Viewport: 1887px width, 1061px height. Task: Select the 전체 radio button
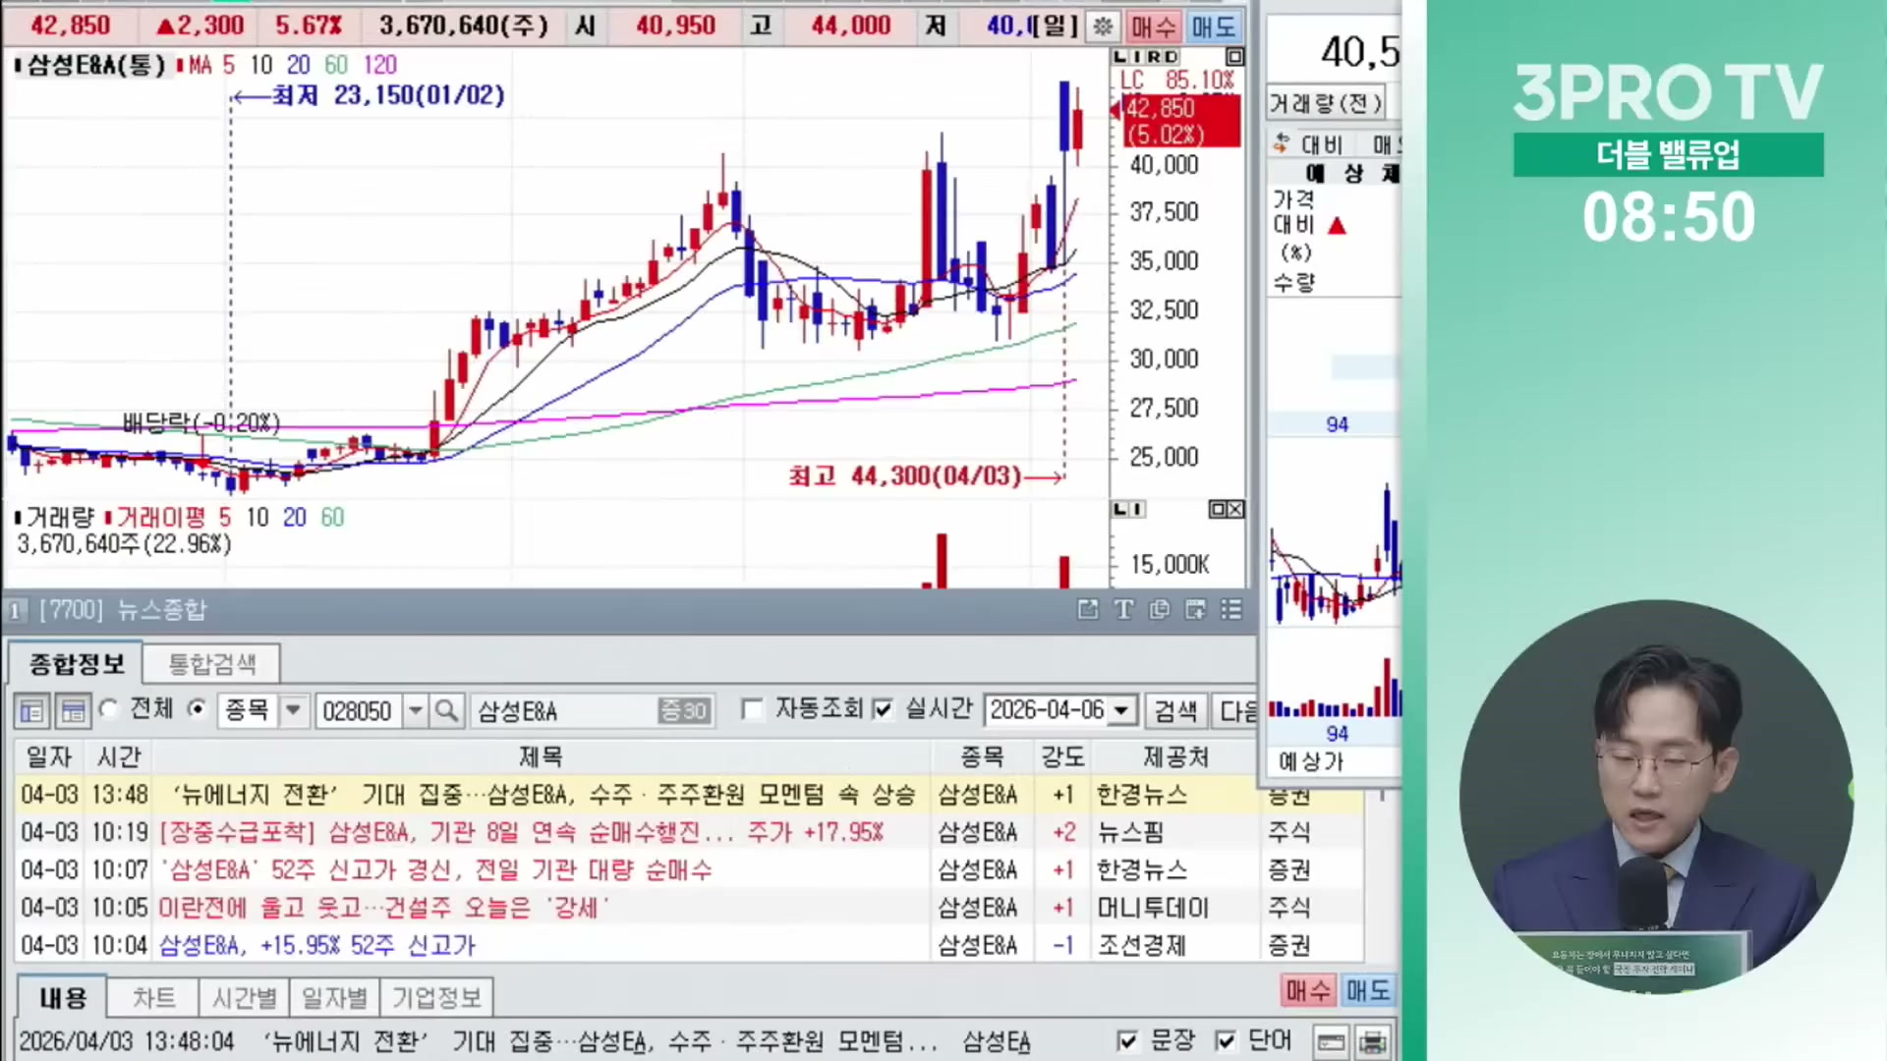tap(109, 709)
